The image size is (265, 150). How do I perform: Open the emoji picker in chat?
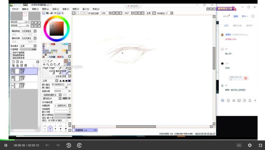(228, 100)
